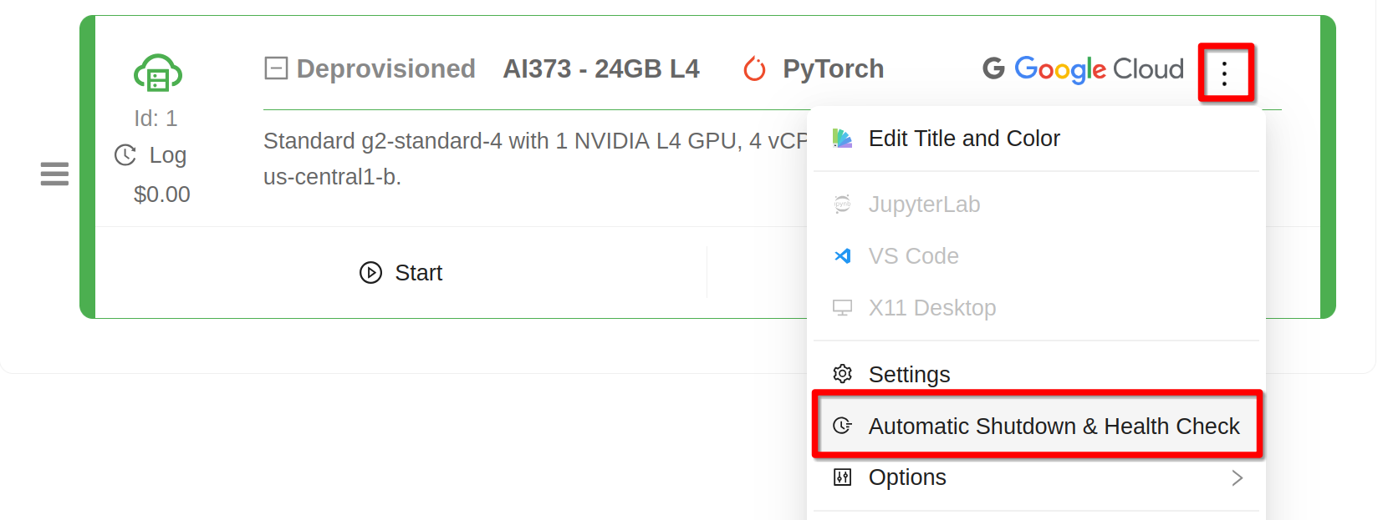Click the green color bar on left edge
The image size is (1383, 520).
(87, 167)
